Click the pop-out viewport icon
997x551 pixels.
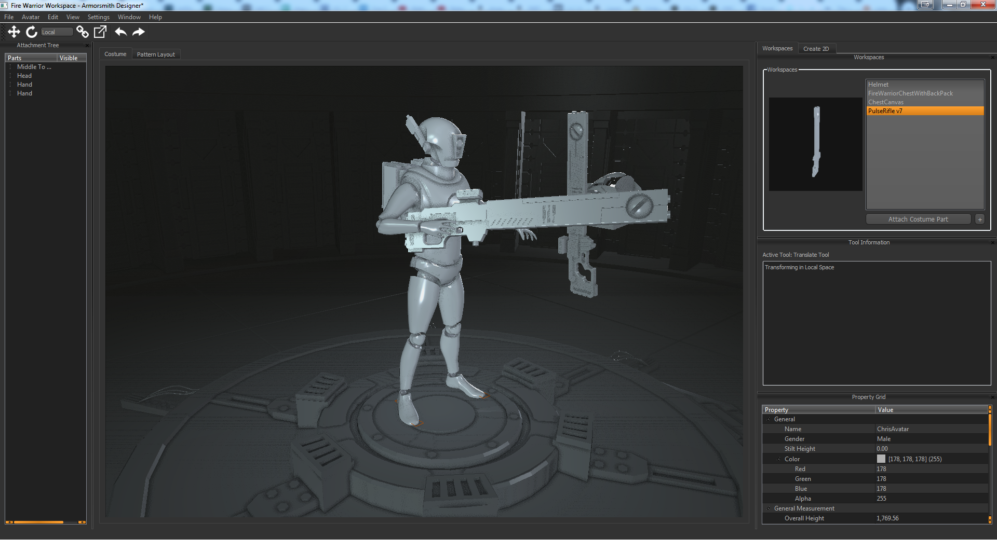[99, 32]
